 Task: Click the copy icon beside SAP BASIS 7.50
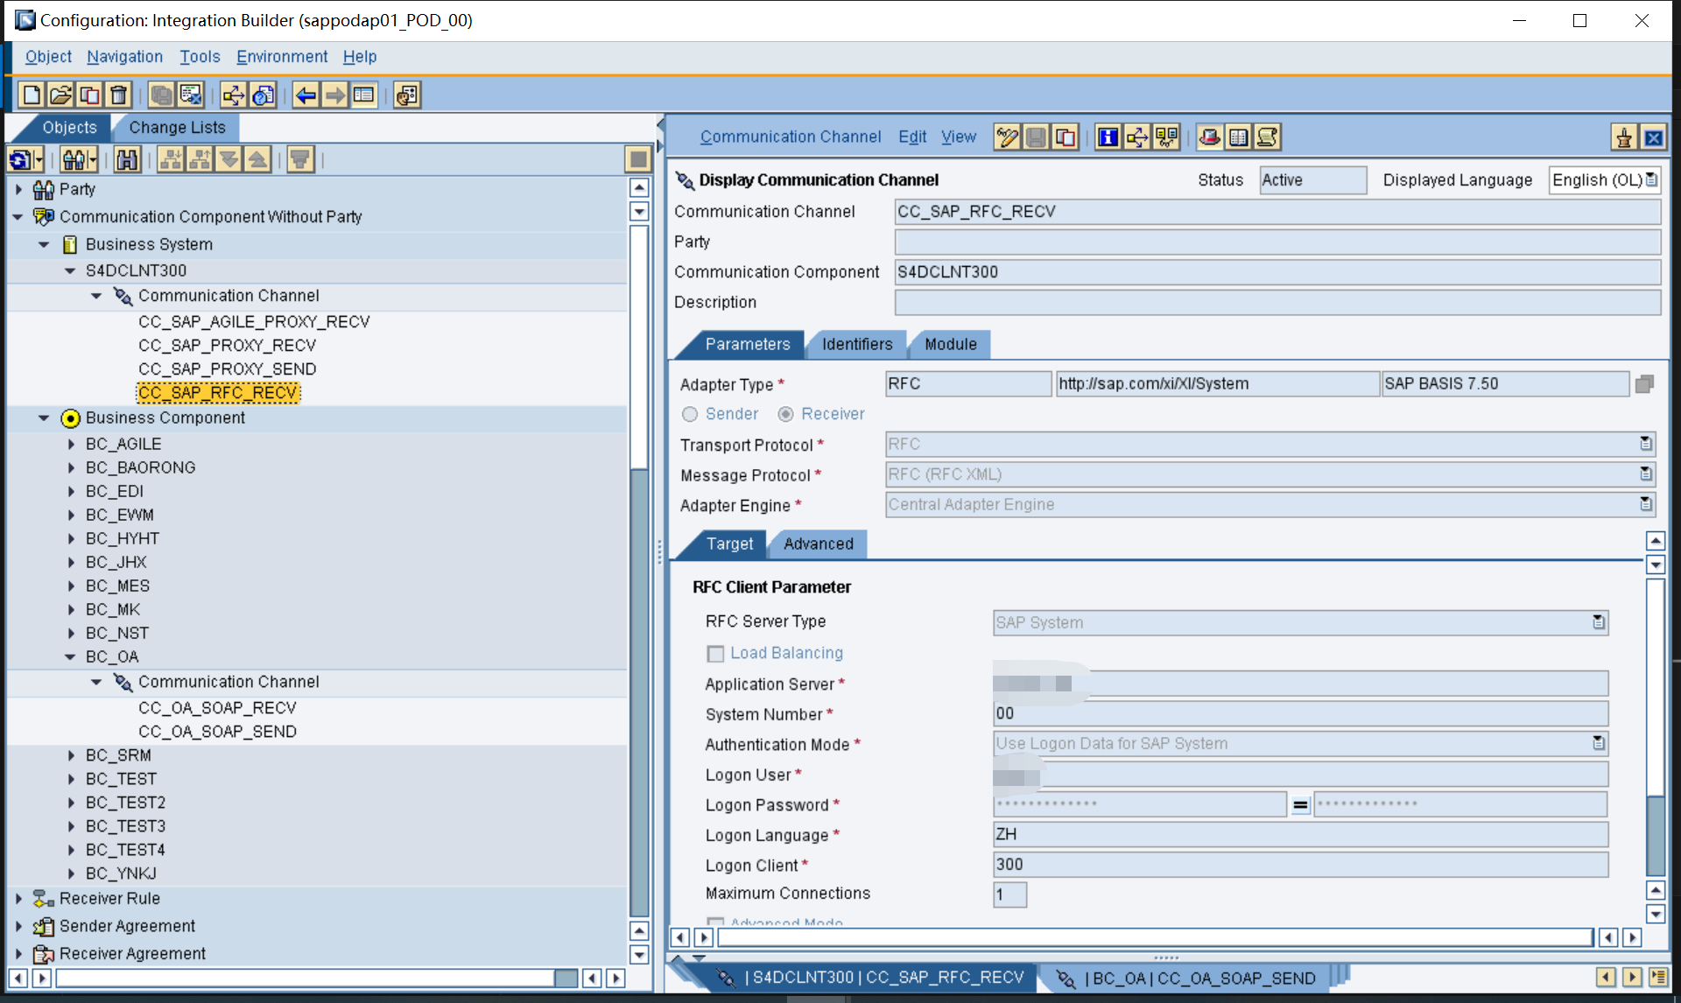point(1645,383)
